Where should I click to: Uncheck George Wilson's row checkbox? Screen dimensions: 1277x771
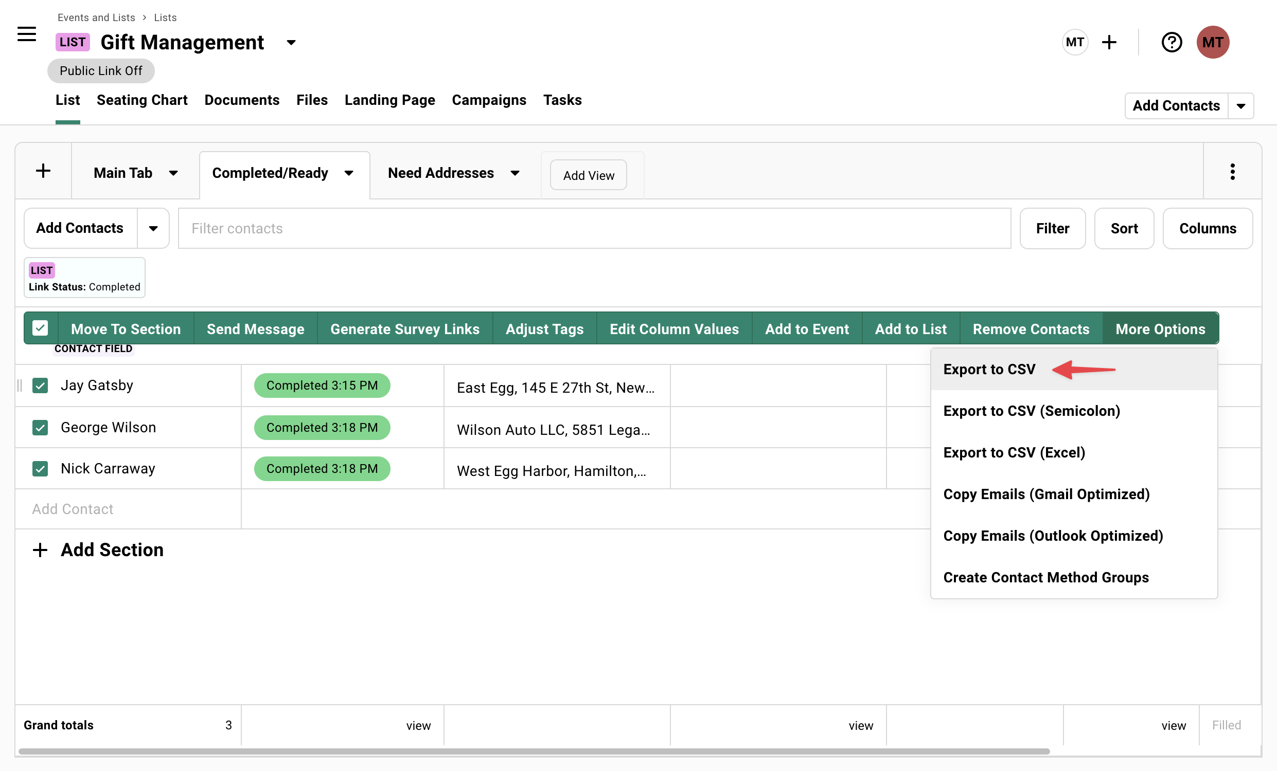point(40,427)
